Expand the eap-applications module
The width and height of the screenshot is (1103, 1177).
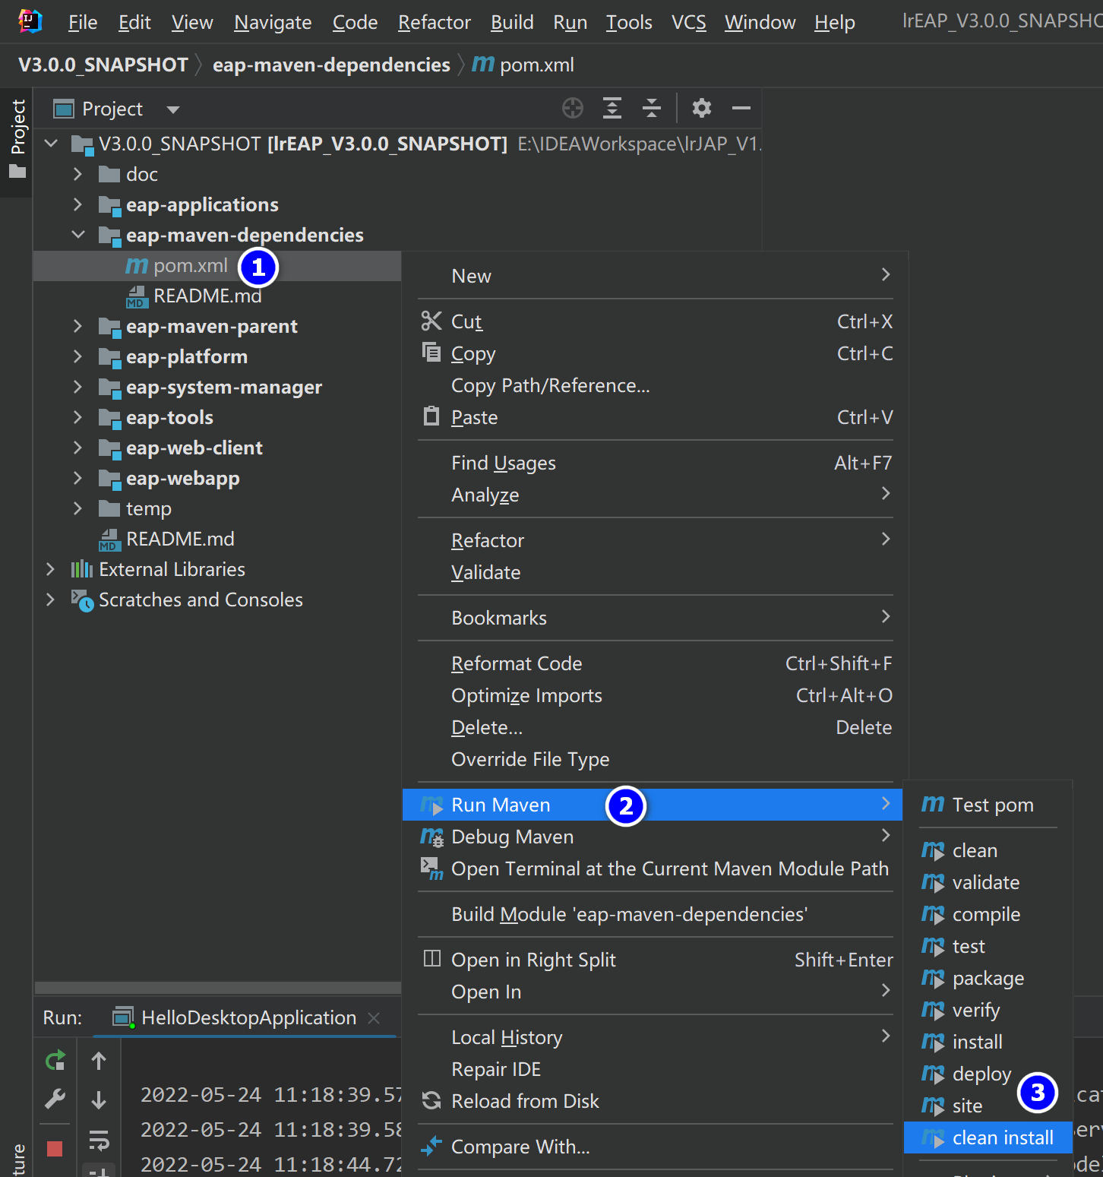[x=77, y=204]
